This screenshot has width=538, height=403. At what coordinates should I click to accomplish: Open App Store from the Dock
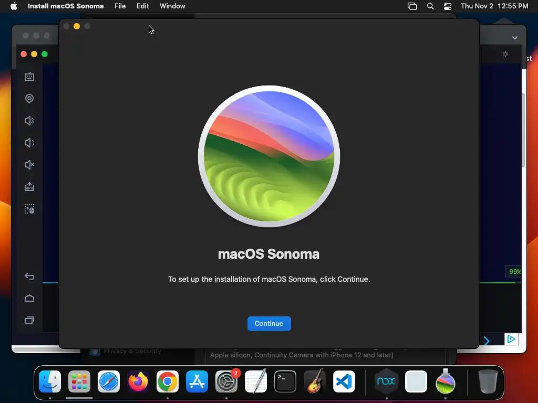pyautogui.click(x=197, y=381)
